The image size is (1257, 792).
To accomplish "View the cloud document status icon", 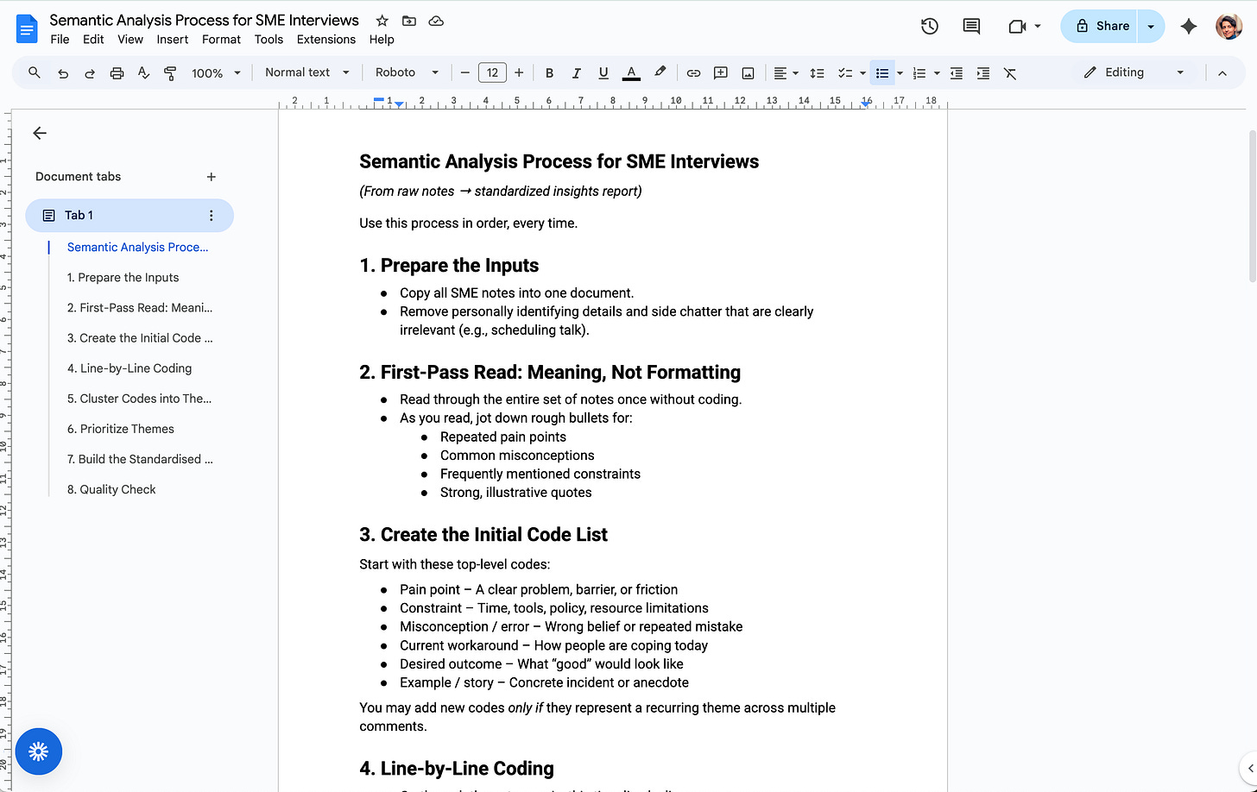I will 436,21.
